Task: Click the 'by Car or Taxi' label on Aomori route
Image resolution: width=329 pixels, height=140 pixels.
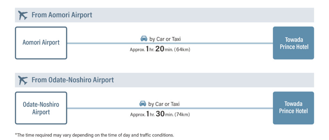Action: tap(165, 39)
